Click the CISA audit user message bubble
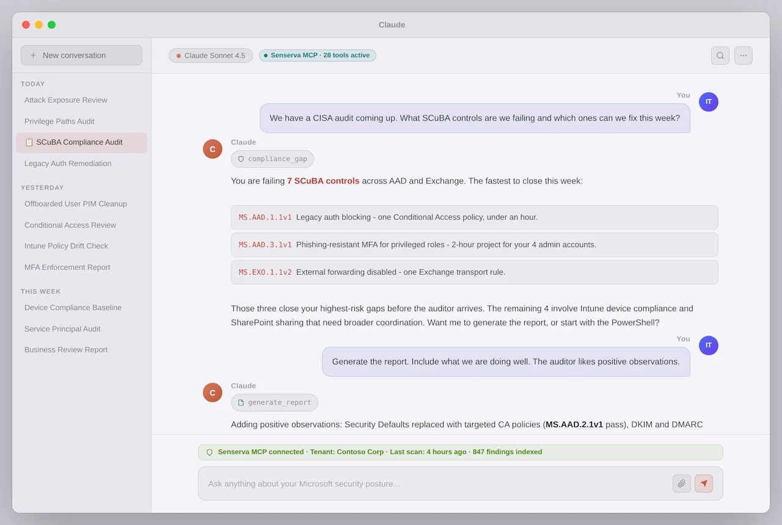 (x=475, y=118)
